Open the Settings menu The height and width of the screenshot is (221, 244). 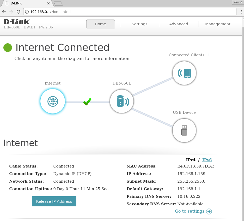pos(139,24)
